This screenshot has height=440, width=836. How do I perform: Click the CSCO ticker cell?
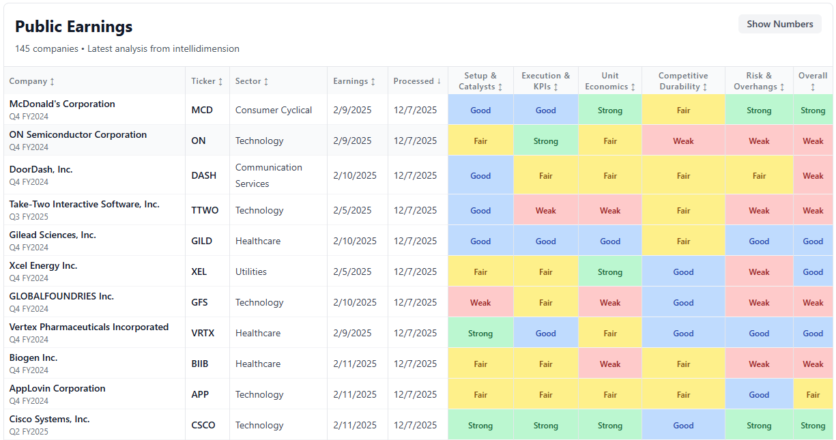[203, 425]
